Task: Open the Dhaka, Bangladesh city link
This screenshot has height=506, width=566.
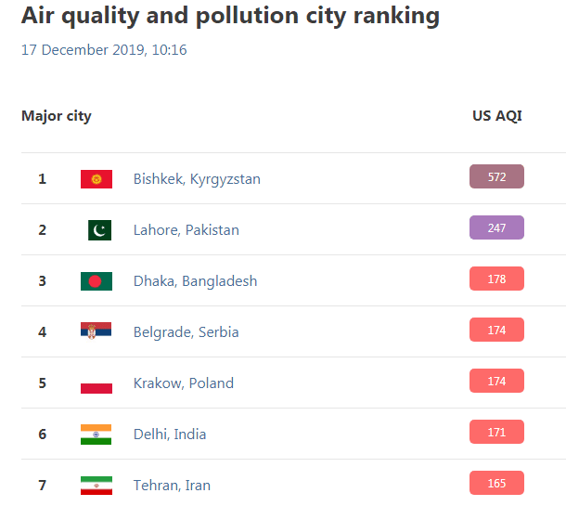Action: (195, 281)
